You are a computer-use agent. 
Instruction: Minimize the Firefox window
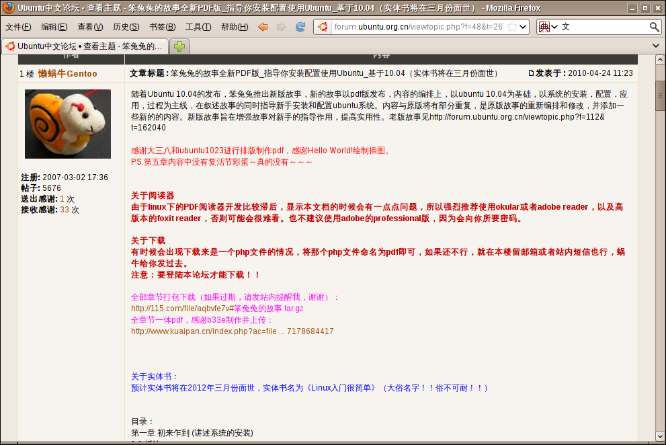[x=632, y=8]
